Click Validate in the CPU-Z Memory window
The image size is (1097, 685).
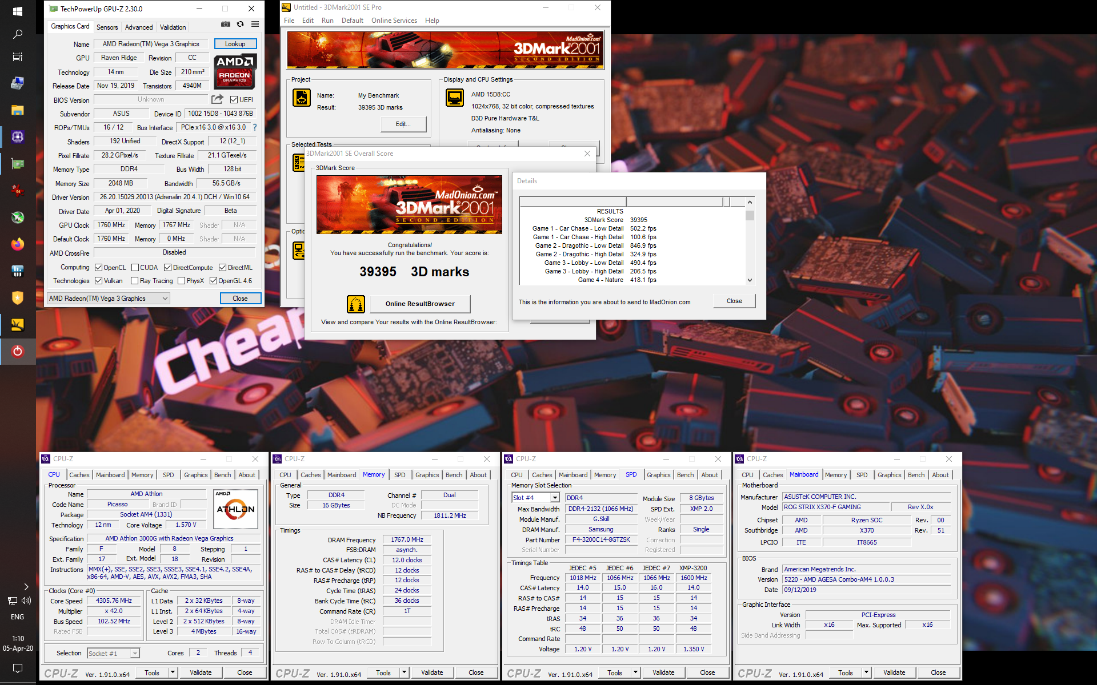[x=432, y=672]
